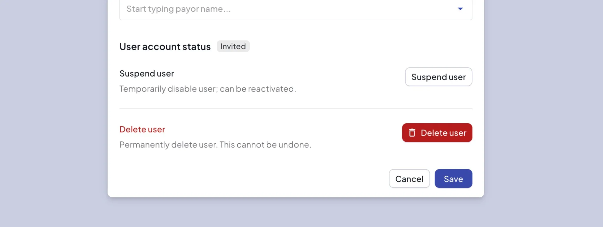This screenshot has height=227, width=603.
Task: Select Cancel to discard changes
Action: [409, 178]
